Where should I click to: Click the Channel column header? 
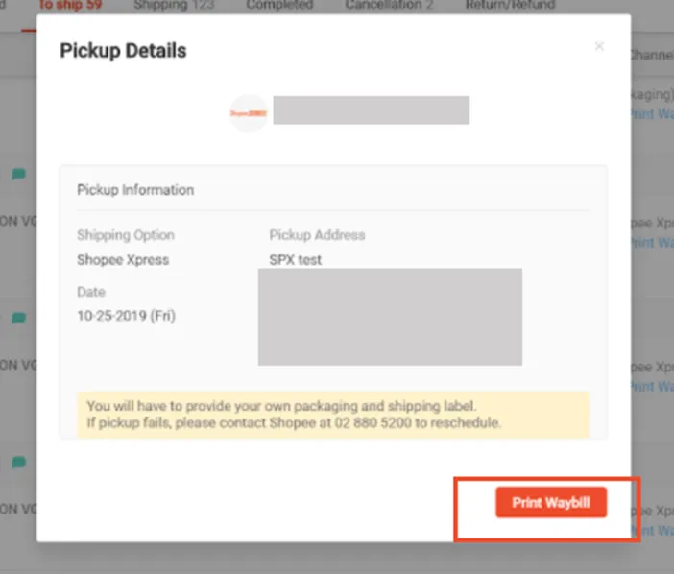651,56
